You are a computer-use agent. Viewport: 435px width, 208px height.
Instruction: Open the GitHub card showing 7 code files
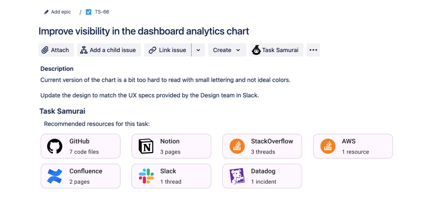pyautogui.click(x=81, y=146)
